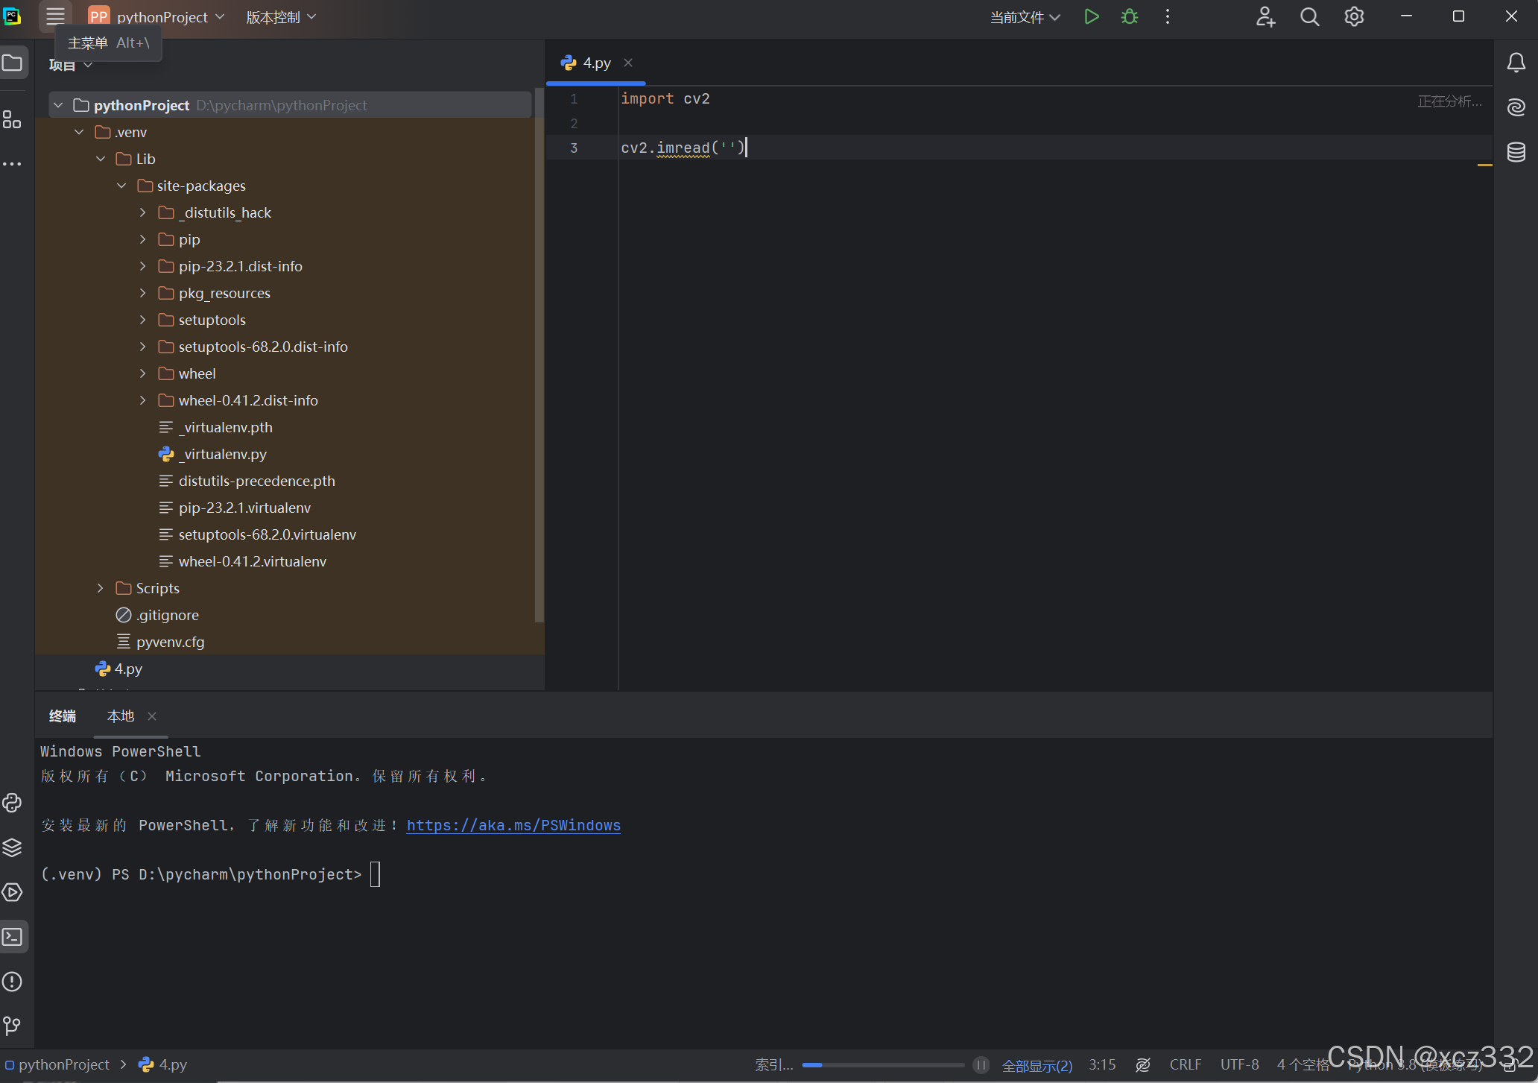Open Search Everywhere magnifier
The width and height of the screenshot is (1538, 1083).
(1309, 16)
